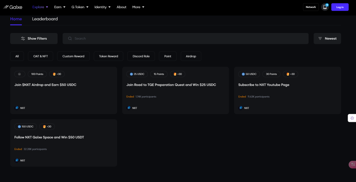Select the Custom Reward filter chip
356x182 pixels.
73,56
